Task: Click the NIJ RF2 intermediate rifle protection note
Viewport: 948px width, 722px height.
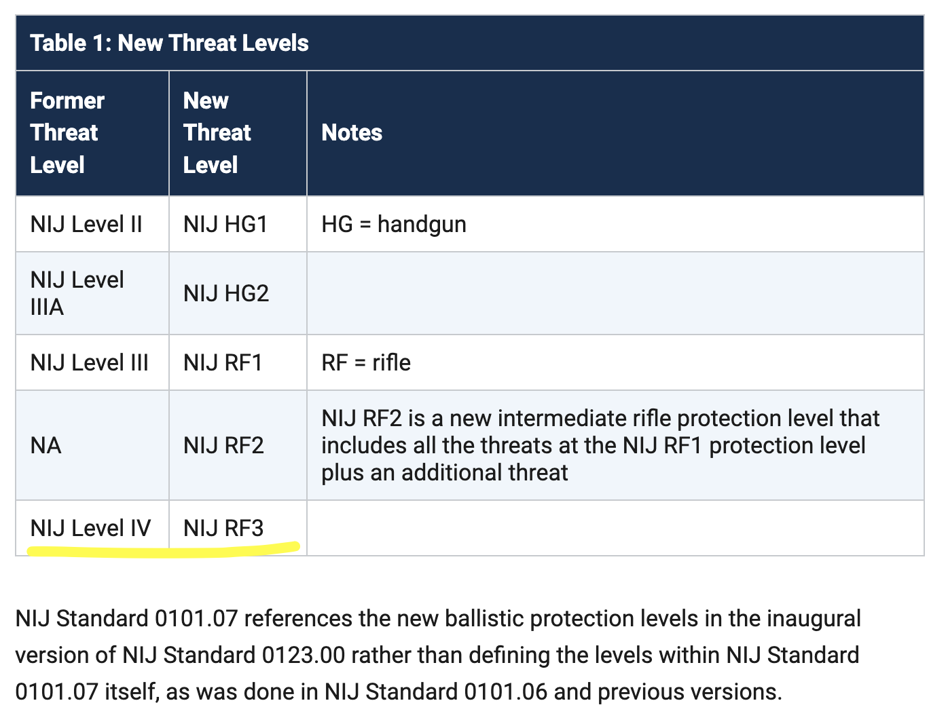Action: tap(600, 445)
